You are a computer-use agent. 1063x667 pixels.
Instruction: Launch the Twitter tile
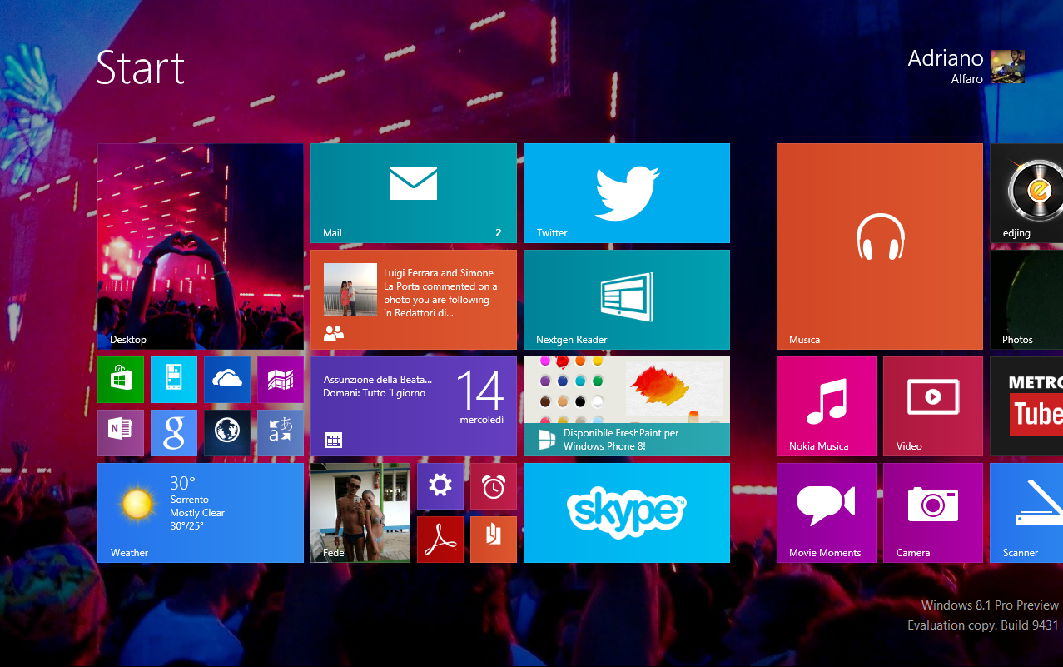click(627, 193)
